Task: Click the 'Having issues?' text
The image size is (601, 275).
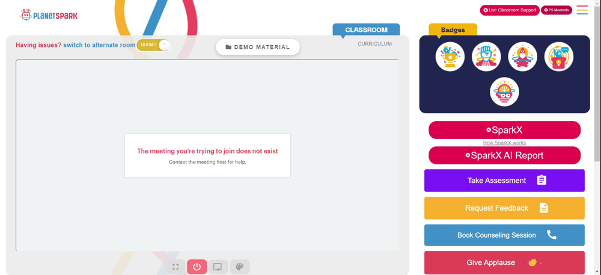Action: point(38,45)
